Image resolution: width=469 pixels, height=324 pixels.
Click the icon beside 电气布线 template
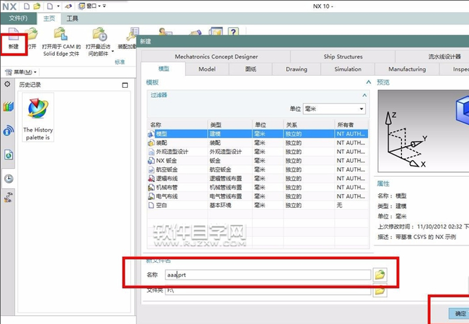click(151, 196)
